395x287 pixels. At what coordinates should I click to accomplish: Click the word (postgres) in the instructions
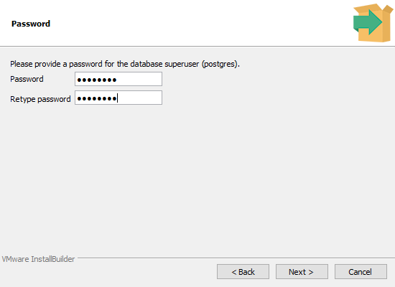[x=220, y=64]
